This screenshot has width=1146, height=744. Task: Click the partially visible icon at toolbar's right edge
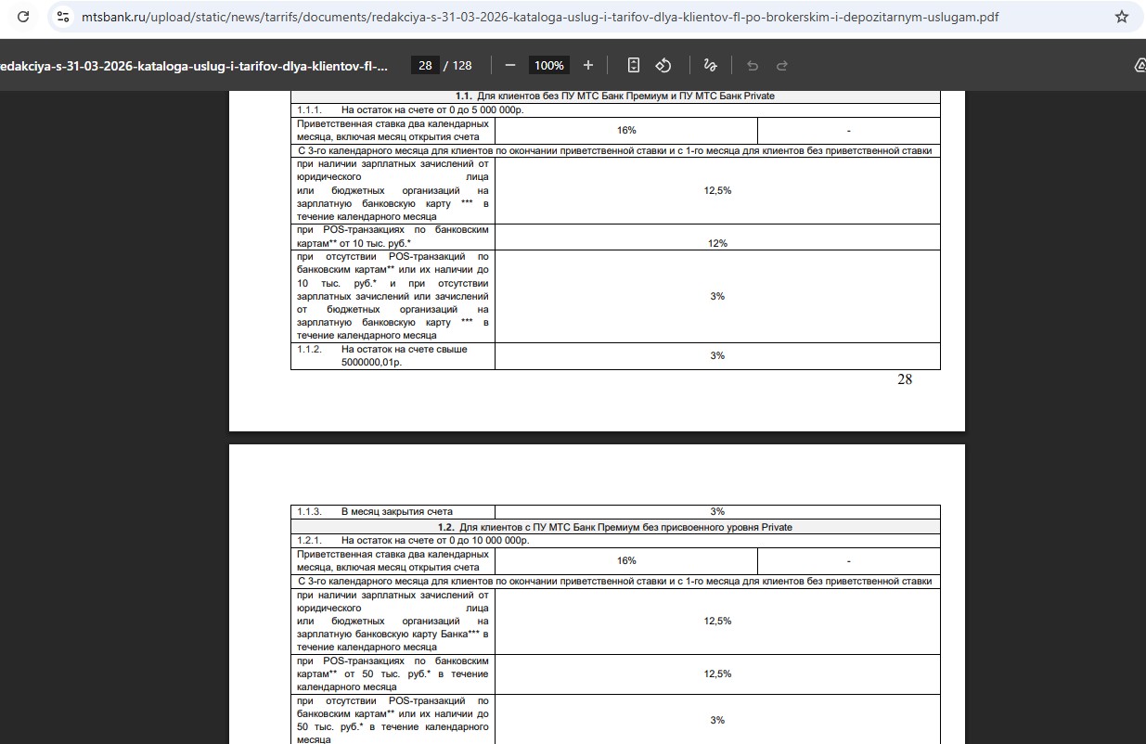1140,65
